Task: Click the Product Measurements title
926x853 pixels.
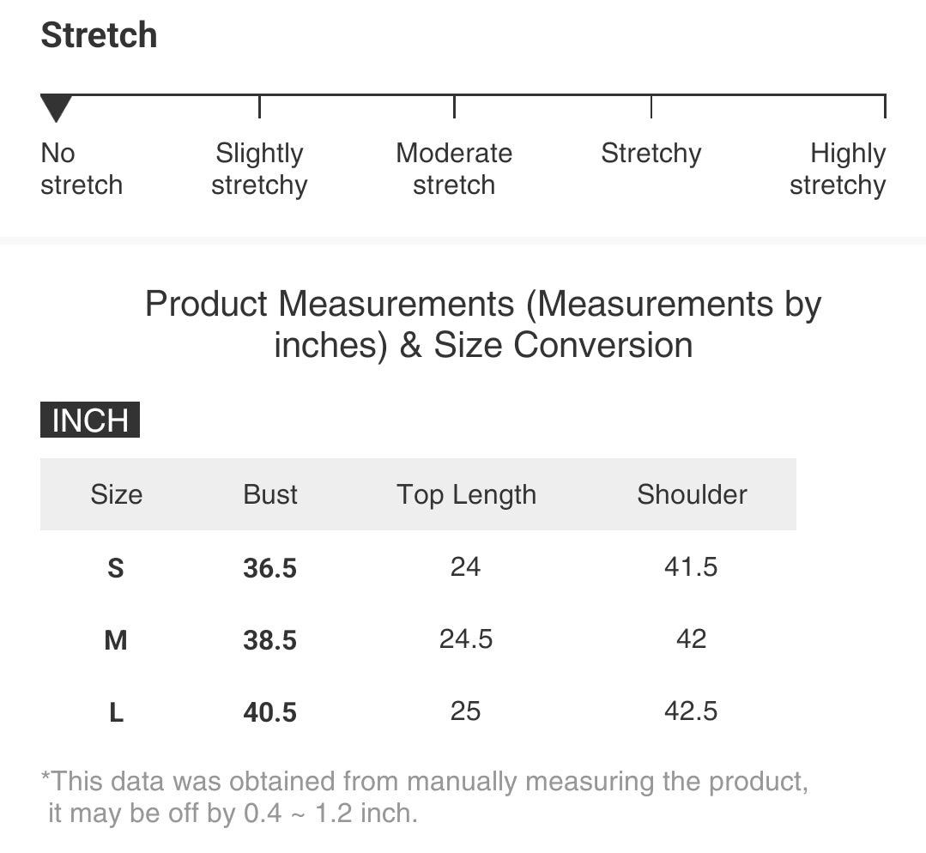Action: point(483,324)
